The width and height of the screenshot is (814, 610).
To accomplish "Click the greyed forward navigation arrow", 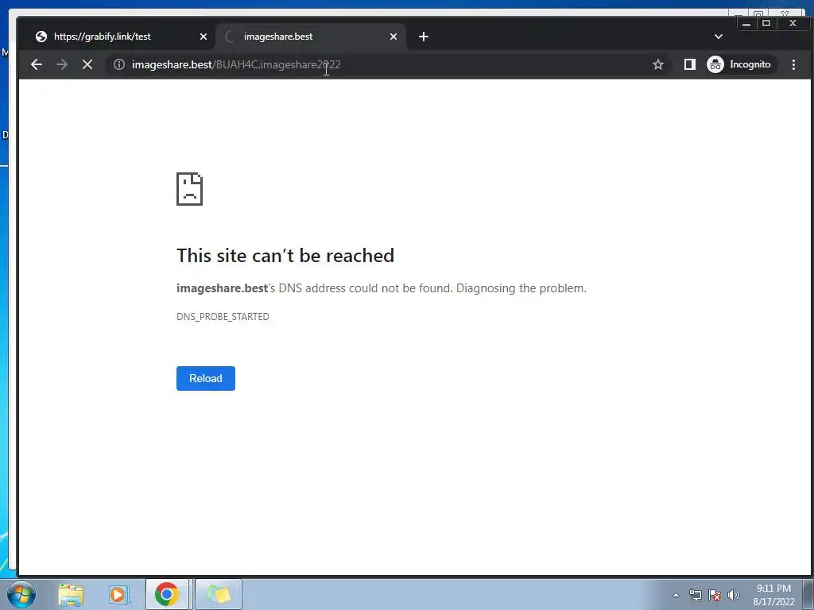I will [62, 64].
